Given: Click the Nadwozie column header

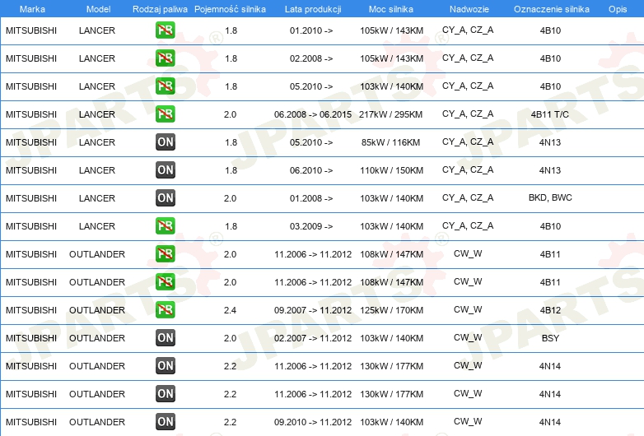Looking at the screenshot, I should pyautogui.click(x=469, y=9).
